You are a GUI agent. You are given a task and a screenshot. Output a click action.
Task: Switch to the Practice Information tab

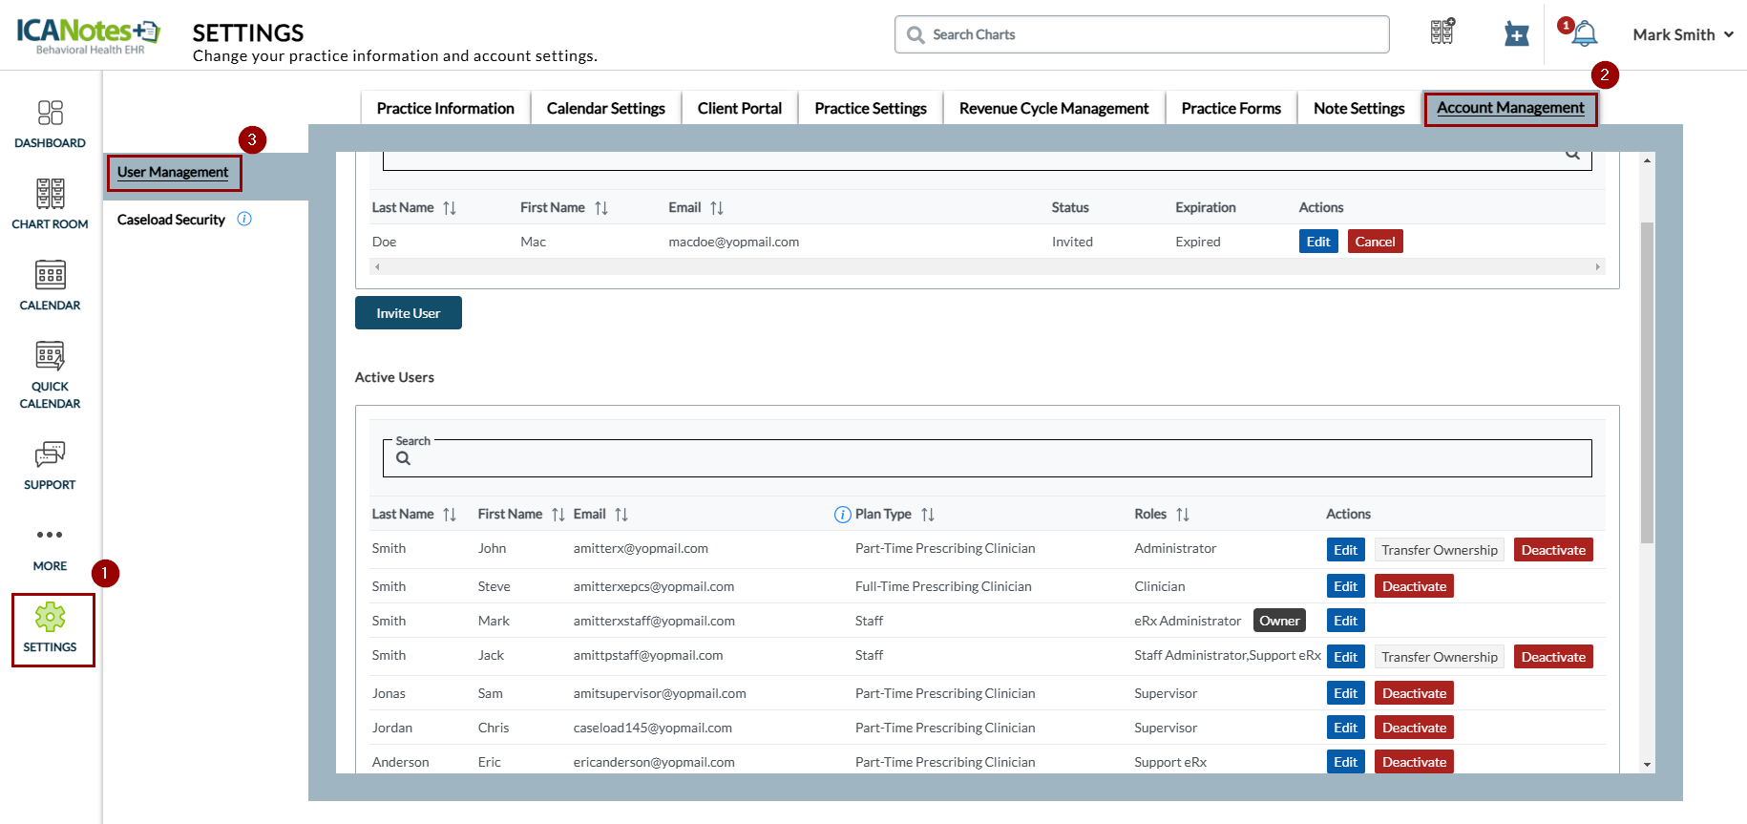click(445, 108)
